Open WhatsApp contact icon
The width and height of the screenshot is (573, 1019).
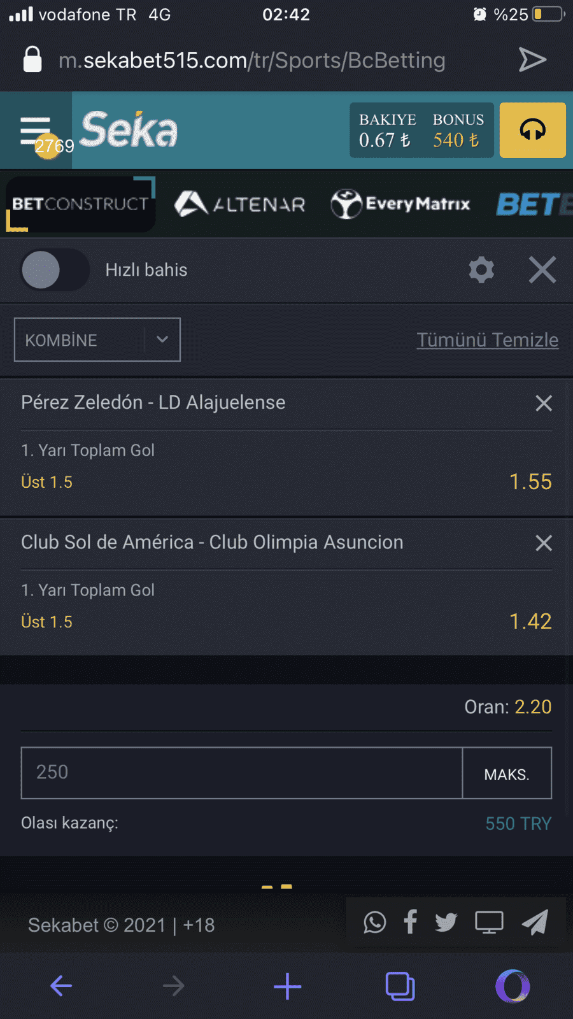click(x=375, y=922)
